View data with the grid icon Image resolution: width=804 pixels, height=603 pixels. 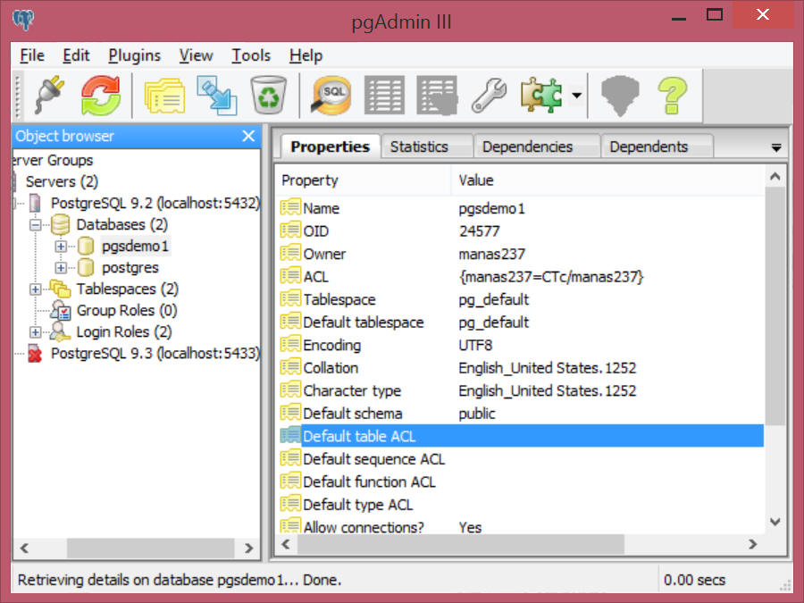tap(384, 95)
